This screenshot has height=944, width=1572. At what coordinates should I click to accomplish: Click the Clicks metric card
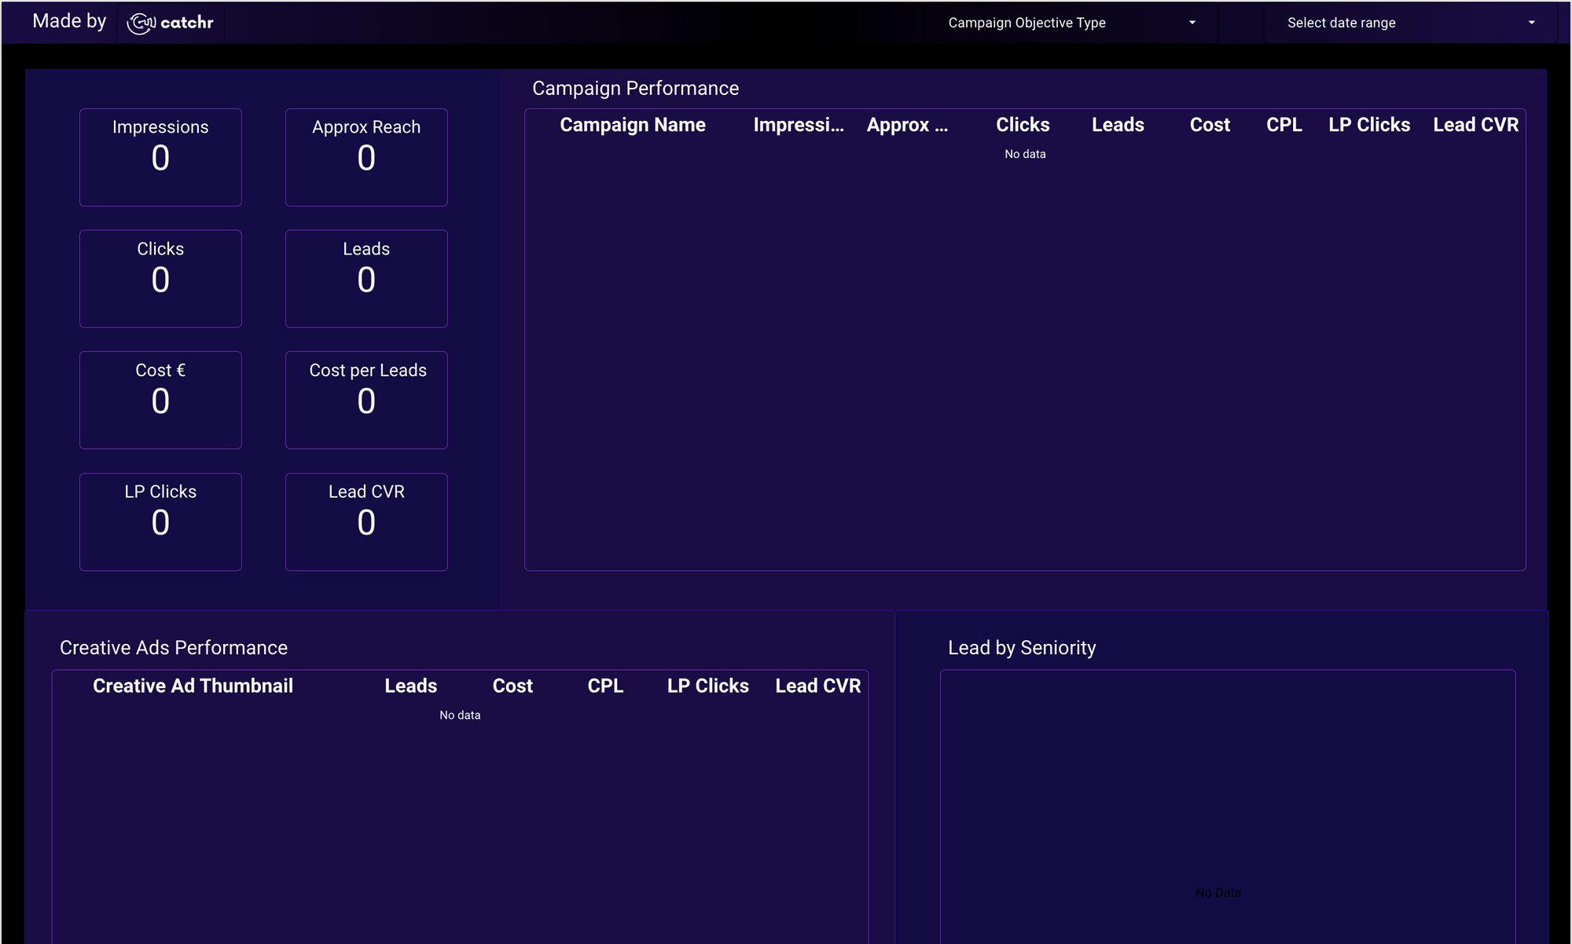[160, 278]
